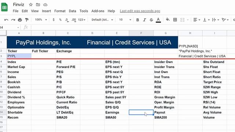Click the select-all corner box
This screenshot has width=235, height=132.
(3, 33)
